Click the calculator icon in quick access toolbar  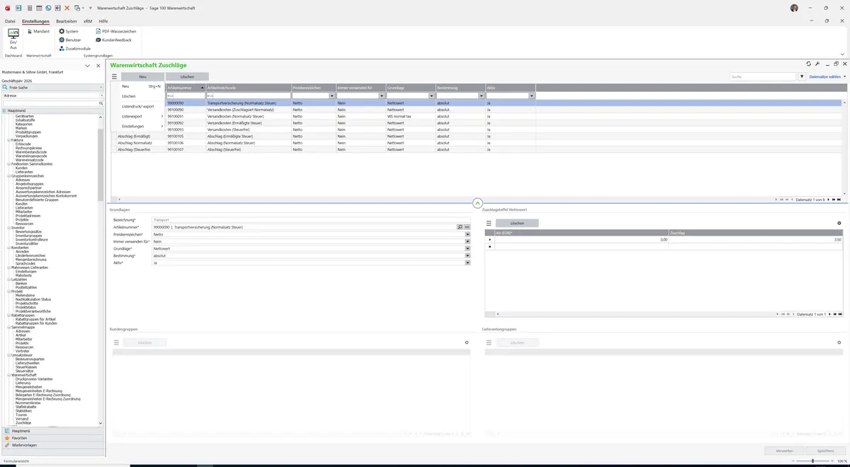tap(30, 8)
